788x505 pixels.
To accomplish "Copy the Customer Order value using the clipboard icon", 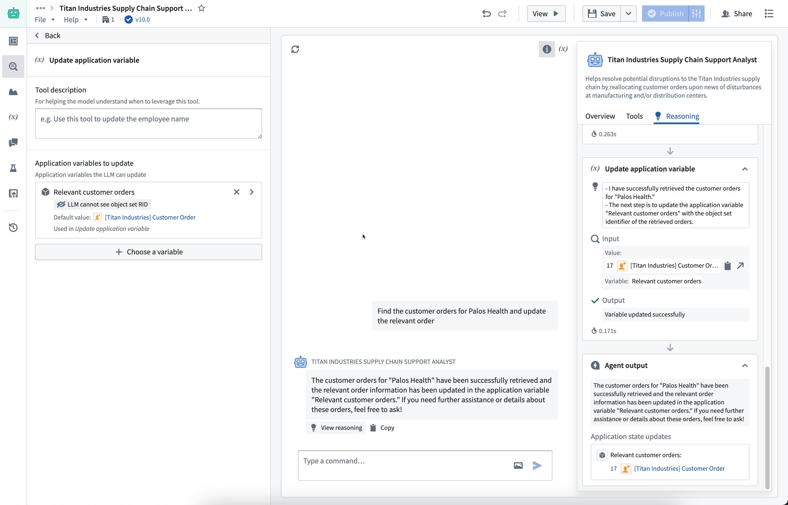I will [727, 266].
